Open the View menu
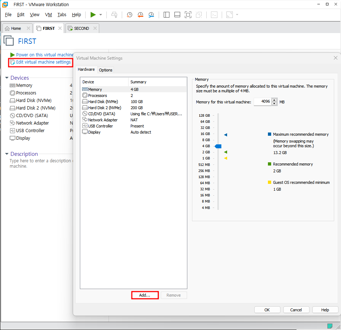Image resolution: width=341 pixels, height=330 pixels. tap(35, 15)
